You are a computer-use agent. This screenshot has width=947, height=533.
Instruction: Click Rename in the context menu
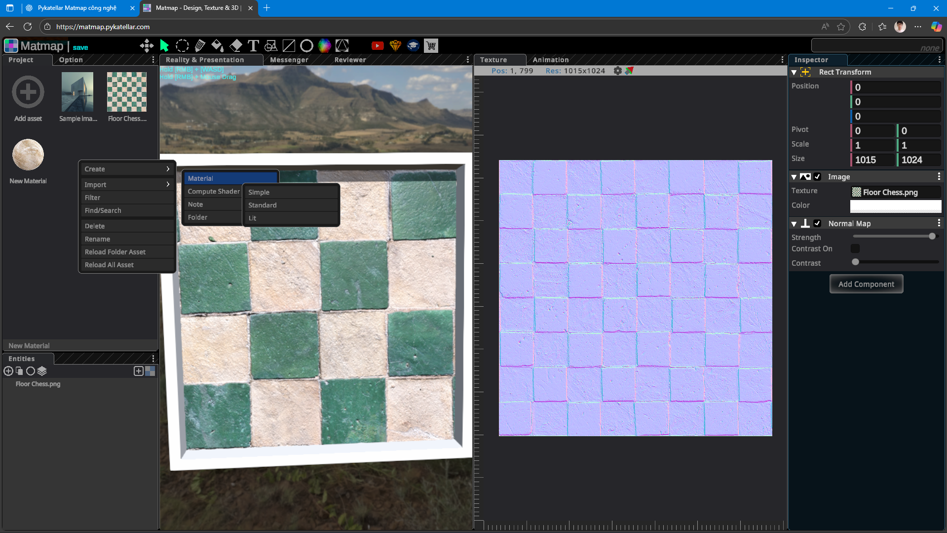pos(127,239)
